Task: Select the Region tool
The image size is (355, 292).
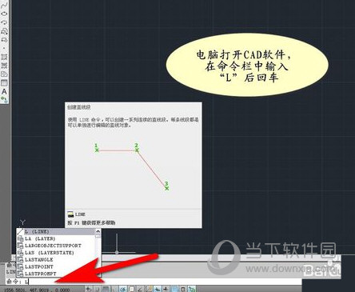Action: [x=4, y=74]
